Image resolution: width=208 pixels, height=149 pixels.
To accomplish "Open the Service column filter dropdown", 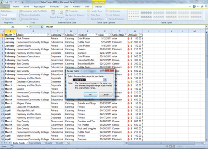I will click(x=76, y=35).
